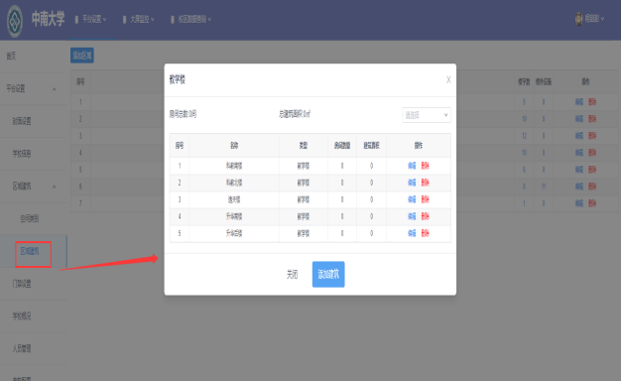Image resolution: width=621 pixels, height=382 pixels.
Task: Click 删除 in background table row 3
Action: [592, 136]
